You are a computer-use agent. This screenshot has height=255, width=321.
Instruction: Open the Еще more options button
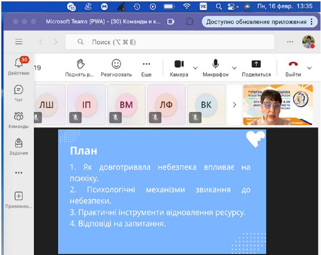[x=146, y=64]
